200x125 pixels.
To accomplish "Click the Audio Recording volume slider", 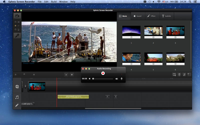I will [x=103, y=79].
